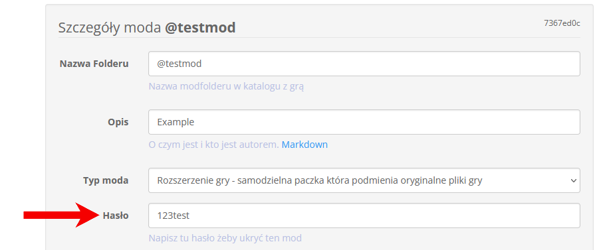Click the chevron arrow of Typ moda select
This screenshot has width=599, height=250.
(574, 180)
